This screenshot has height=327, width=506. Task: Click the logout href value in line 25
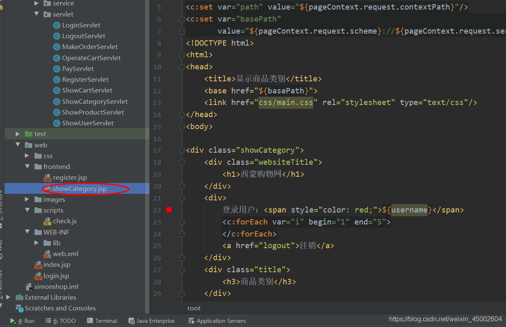pyautogui.click(x=277, y=246)
